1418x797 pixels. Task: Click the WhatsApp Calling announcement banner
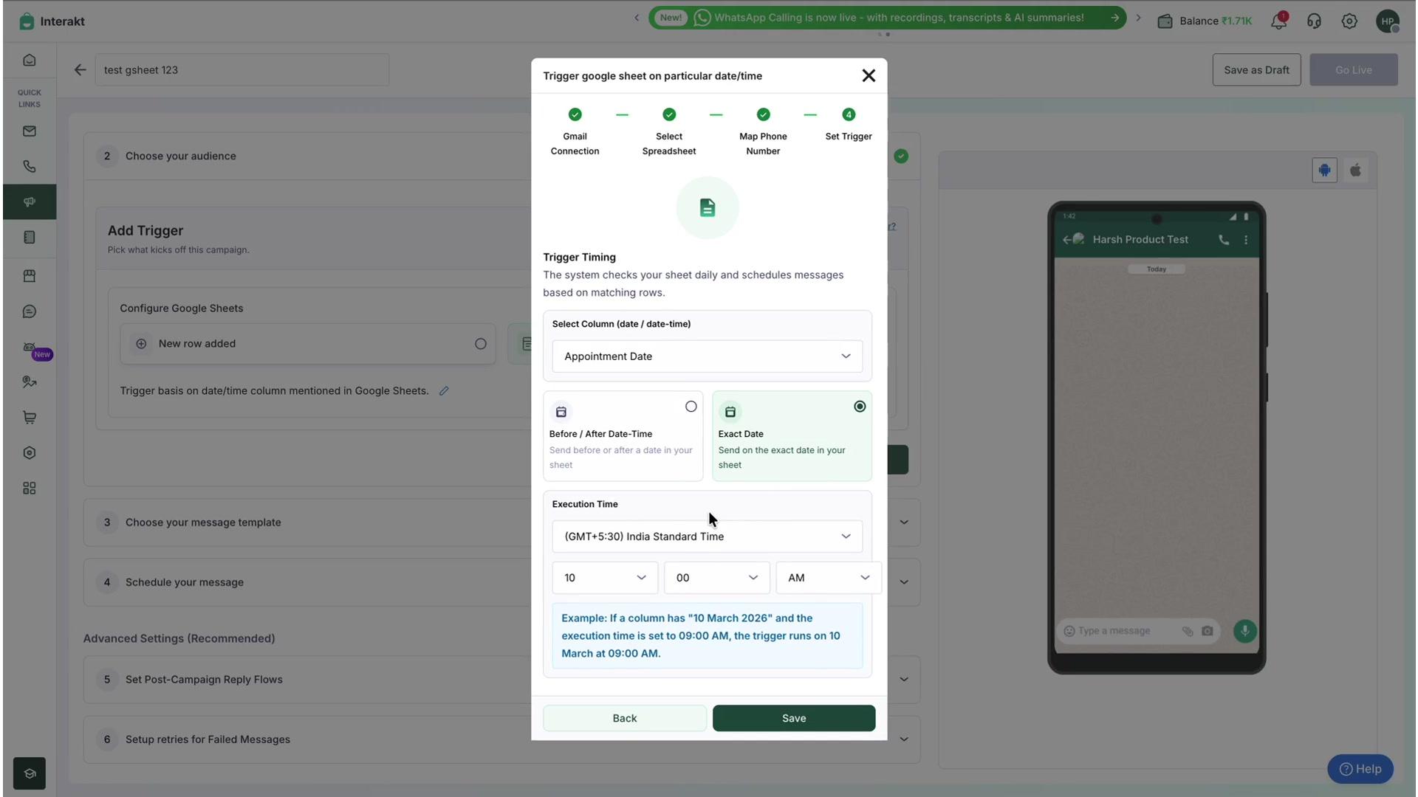(x=888, y=18)
